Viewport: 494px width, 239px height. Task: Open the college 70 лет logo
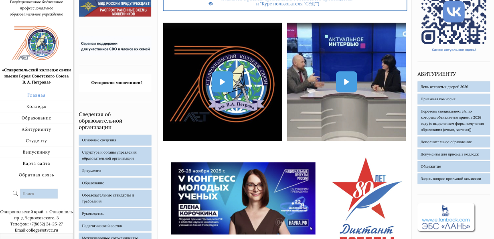[x=36, y=43]
